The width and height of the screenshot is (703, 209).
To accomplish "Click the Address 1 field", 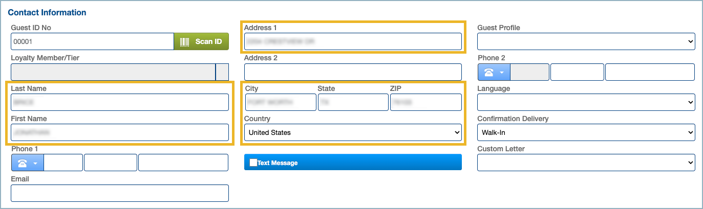I will [353, 41].
